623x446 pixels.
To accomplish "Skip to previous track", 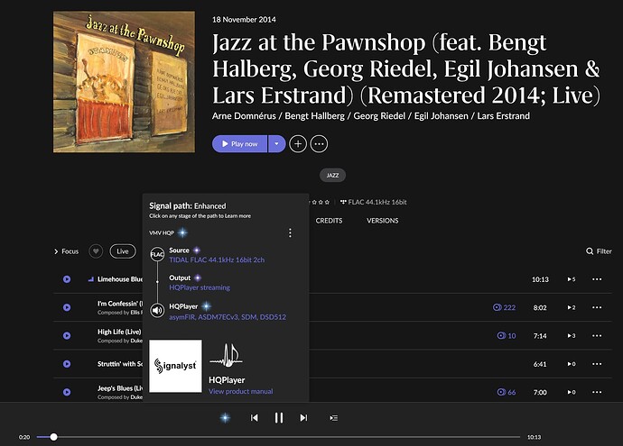I will 255,418.
